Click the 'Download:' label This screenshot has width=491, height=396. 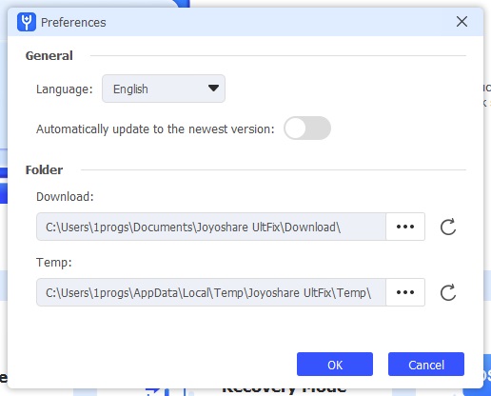pos(65,197)
